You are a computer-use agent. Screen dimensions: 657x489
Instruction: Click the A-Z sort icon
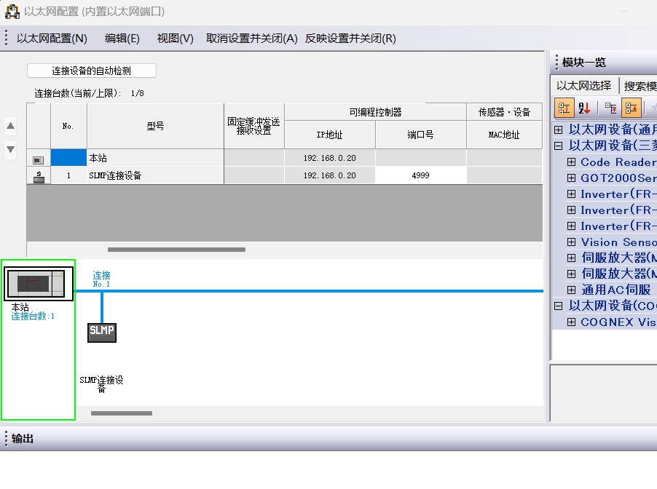click(x=584, y=108)
